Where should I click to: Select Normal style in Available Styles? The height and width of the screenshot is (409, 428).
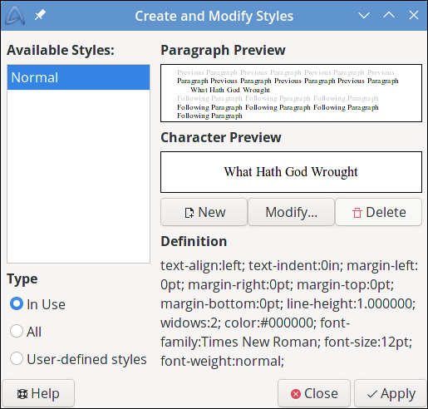78,77
